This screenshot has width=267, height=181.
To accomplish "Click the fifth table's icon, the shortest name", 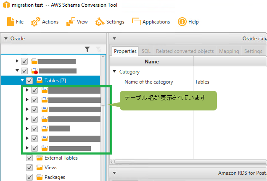I will [x=45, y=129].
